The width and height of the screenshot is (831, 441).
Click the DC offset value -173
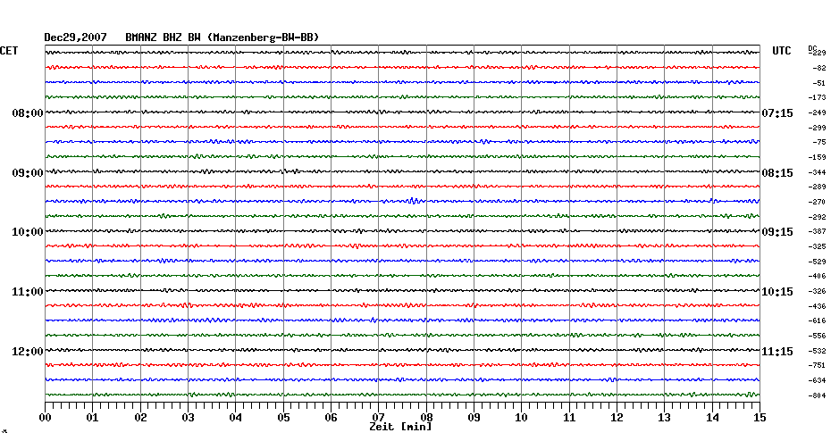pyautogui.click(x=818, y=98)
